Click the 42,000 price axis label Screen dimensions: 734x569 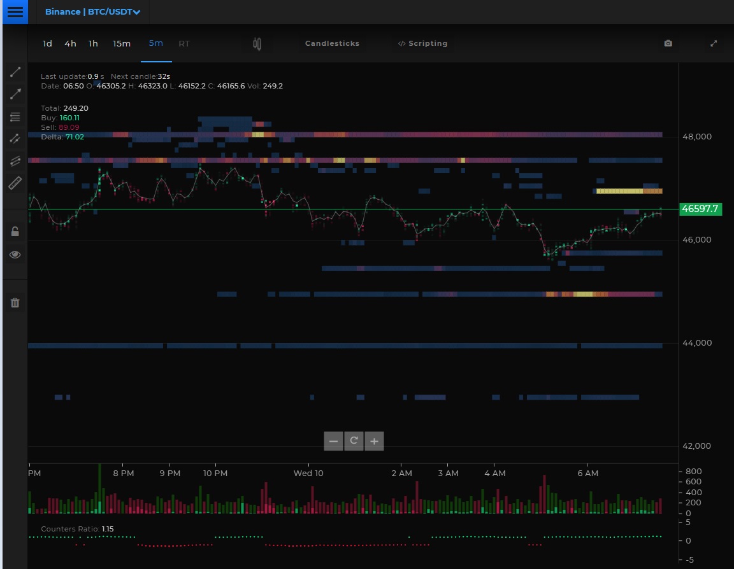[697, 446]
